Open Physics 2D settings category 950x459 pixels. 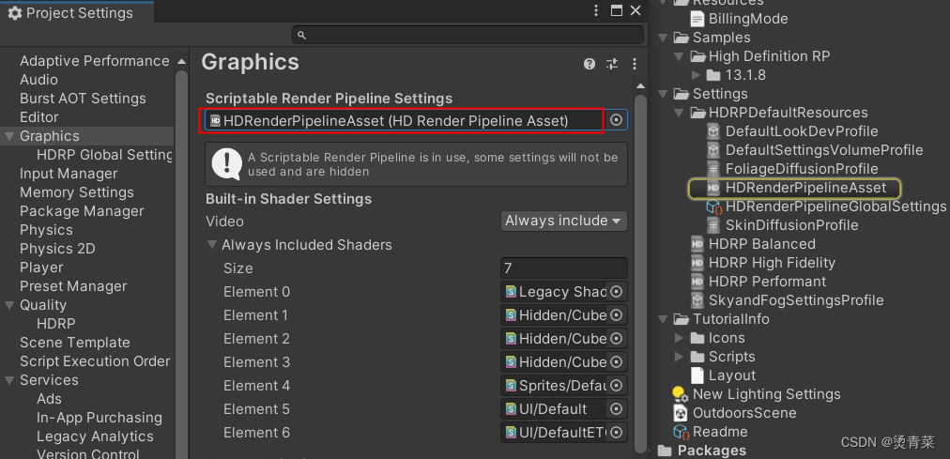(x=57, y=249)
